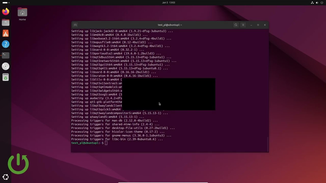Launch Ubuntu App Center from dock
326x183 pixels.
[x=6, y=33]
